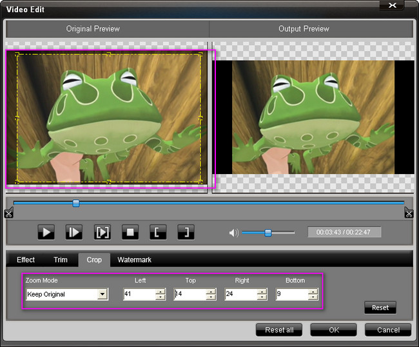Switch to the Trim tab
Screen dimensions: 419x347
pyautogui.click(x=61, y=260)
